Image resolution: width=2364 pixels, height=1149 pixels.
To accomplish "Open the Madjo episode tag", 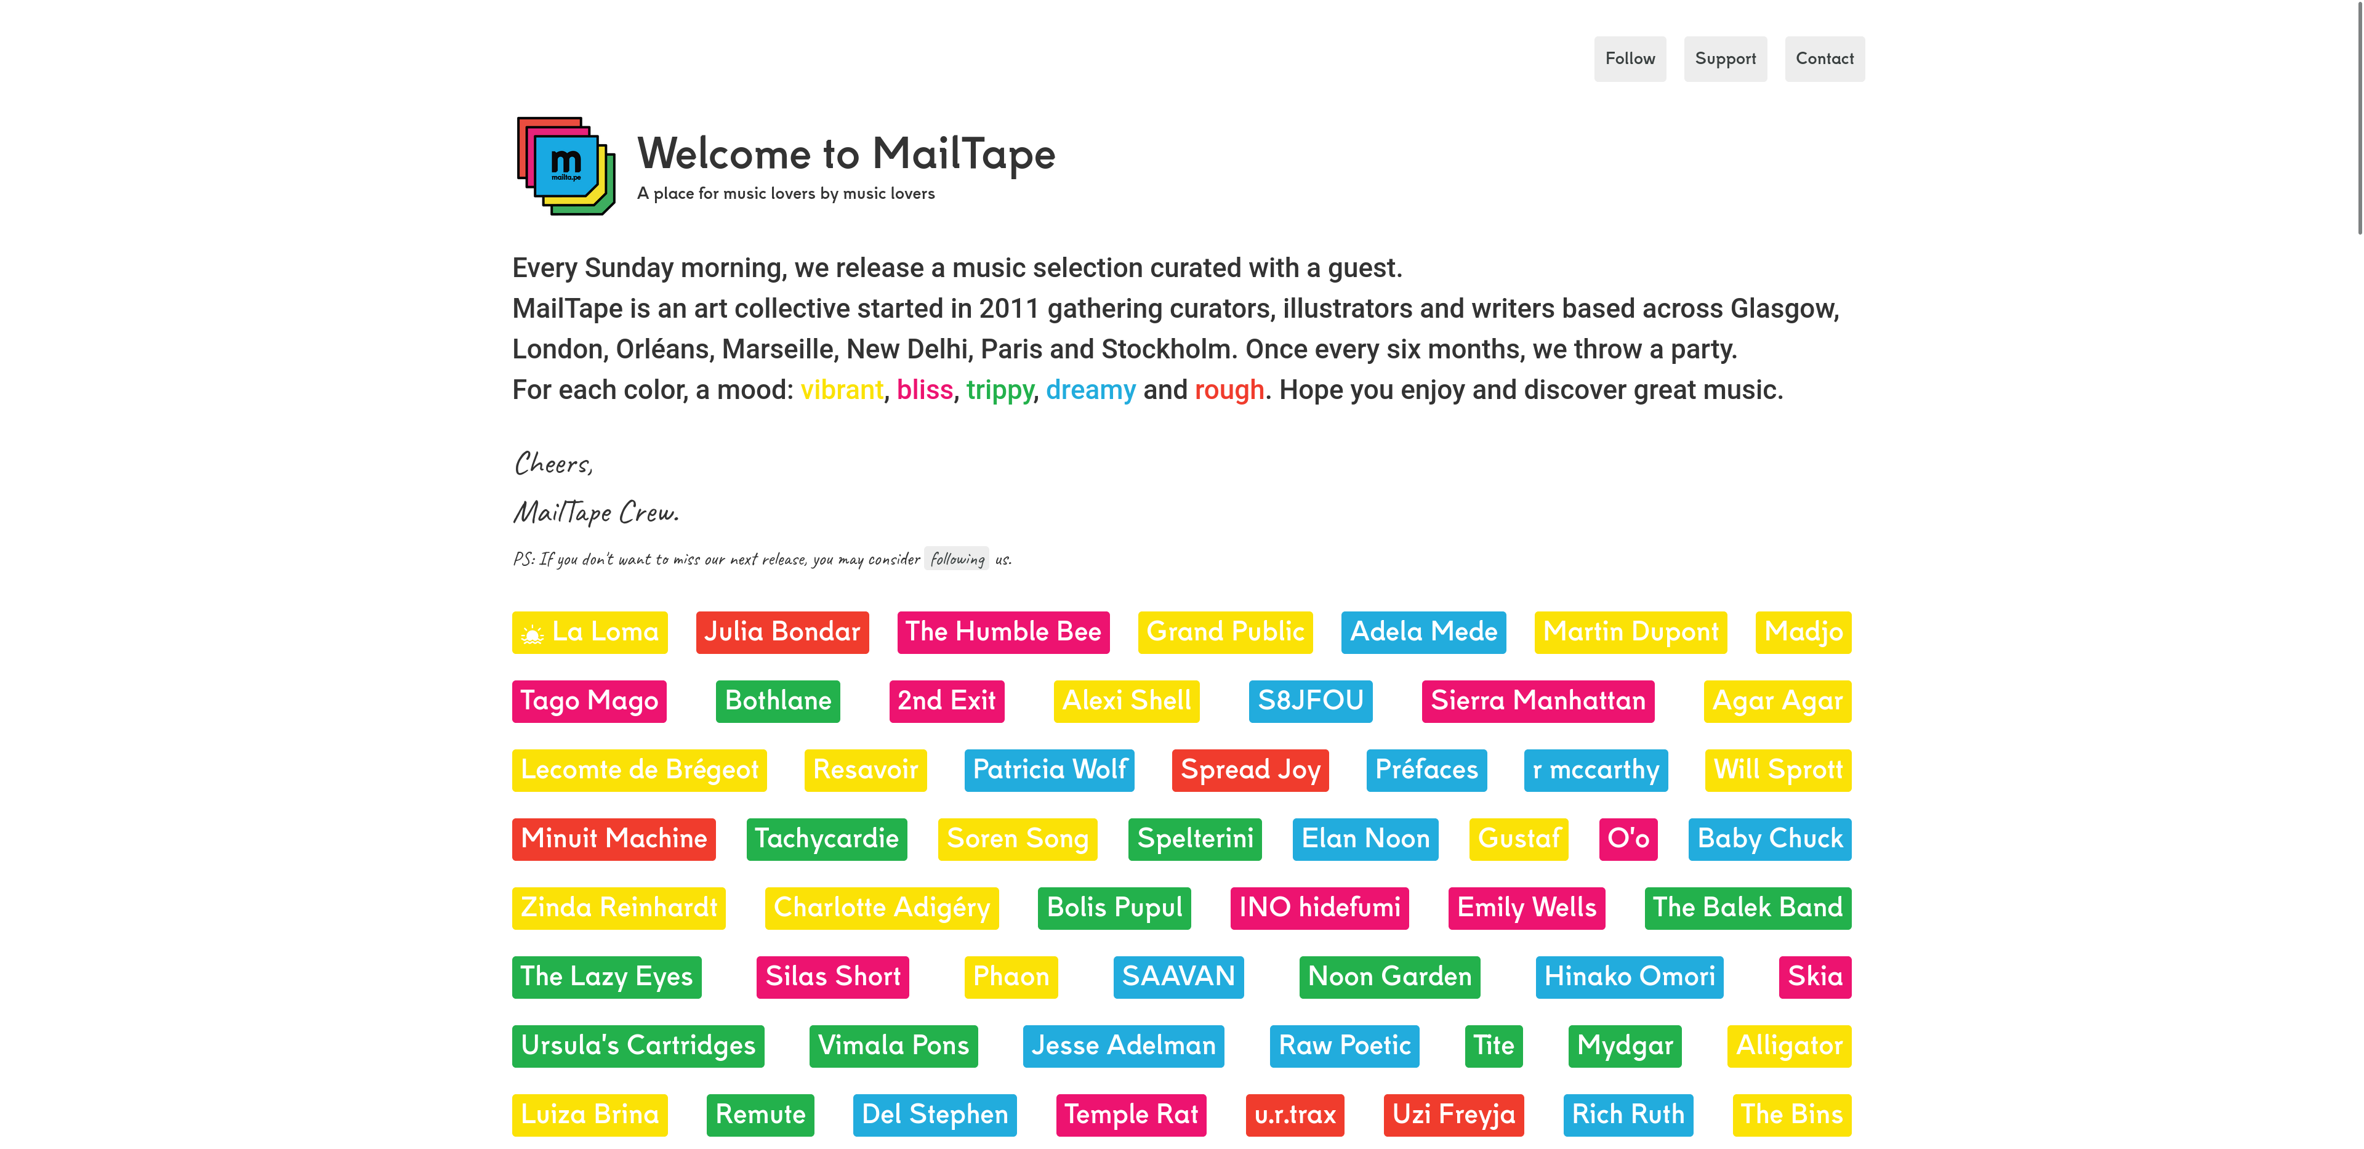I will (x=1803, y=632).
